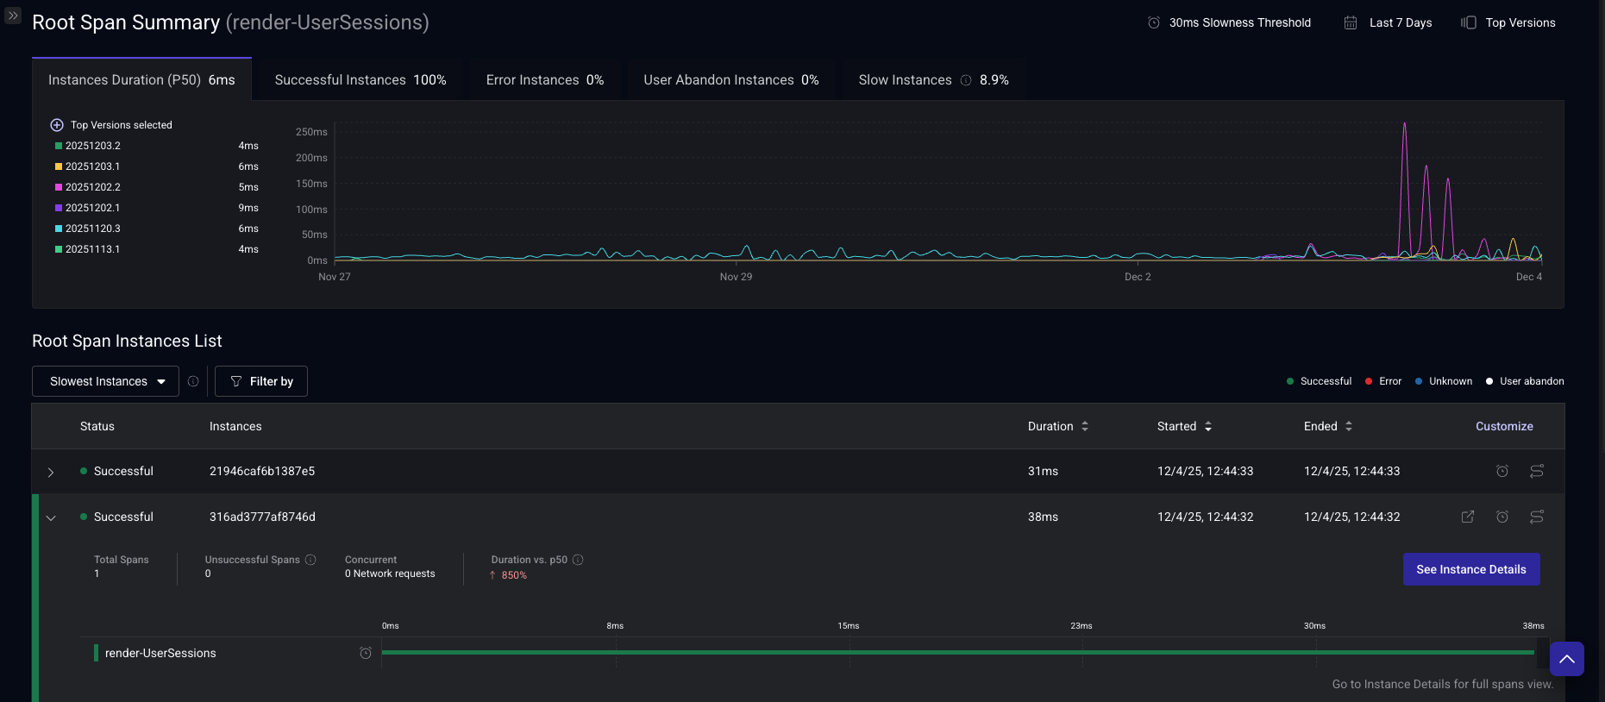1605x702 pixels.
Task: Click the info icon beside Slowest Instances dropdown
Action: click(x=193, y=381)
